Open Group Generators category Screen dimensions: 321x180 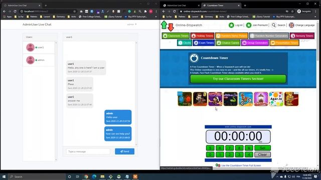255,43
